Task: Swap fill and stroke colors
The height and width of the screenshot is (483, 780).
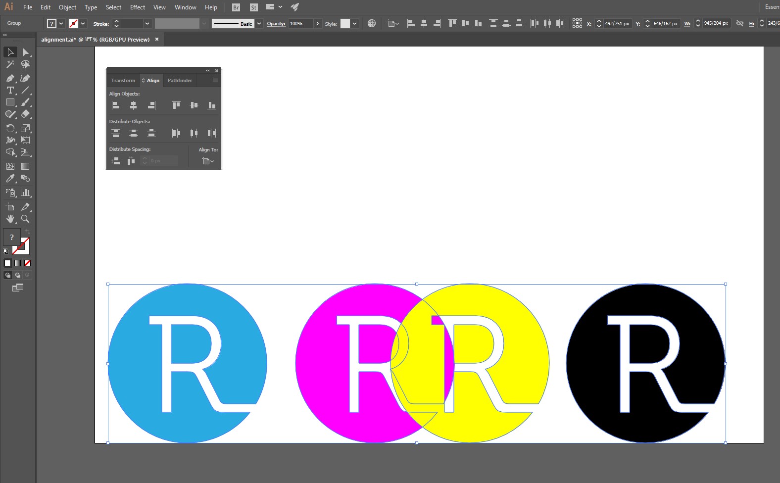Action: coord(28,232)
